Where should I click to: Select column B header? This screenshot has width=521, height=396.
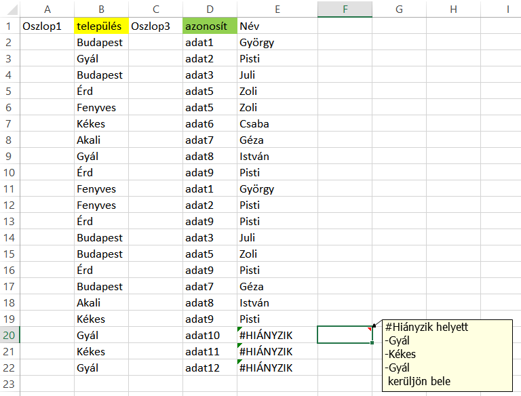click(101, 9)
